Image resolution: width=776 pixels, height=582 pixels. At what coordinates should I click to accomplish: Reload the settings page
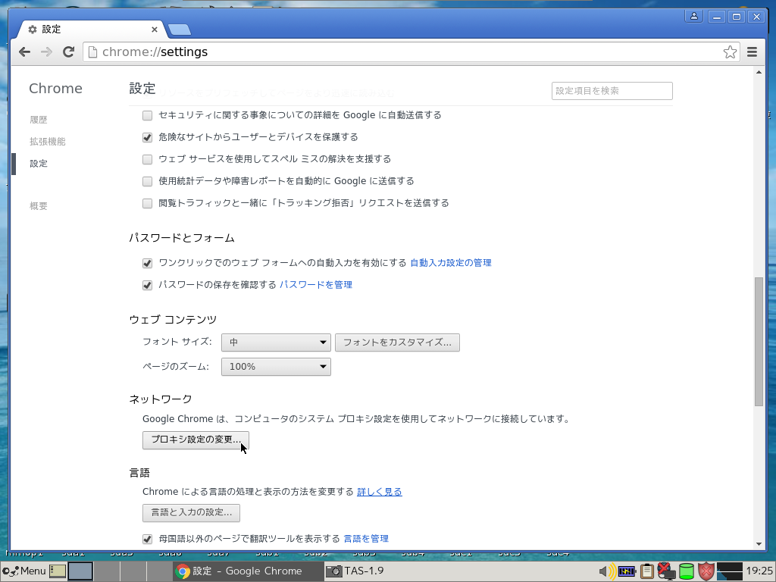[x=68, y=52]
